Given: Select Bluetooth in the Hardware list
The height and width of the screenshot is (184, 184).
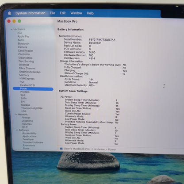Looking at the screenshot, I should point(23,44).
